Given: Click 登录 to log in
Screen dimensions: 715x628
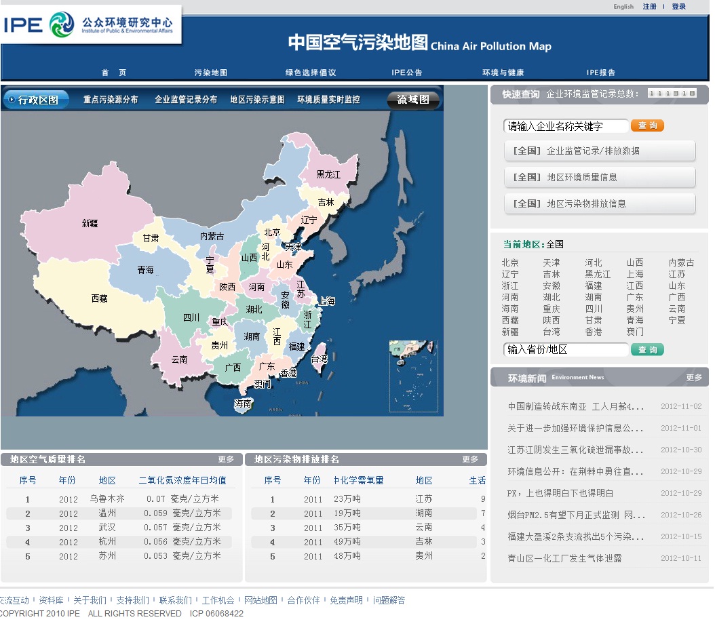Looking at the screenshot, I should coord(678,6).
